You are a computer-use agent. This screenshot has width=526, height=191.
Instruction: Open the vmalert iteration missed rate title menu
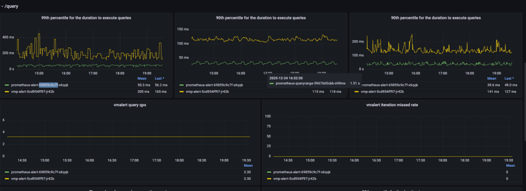(x=392, y=105)
